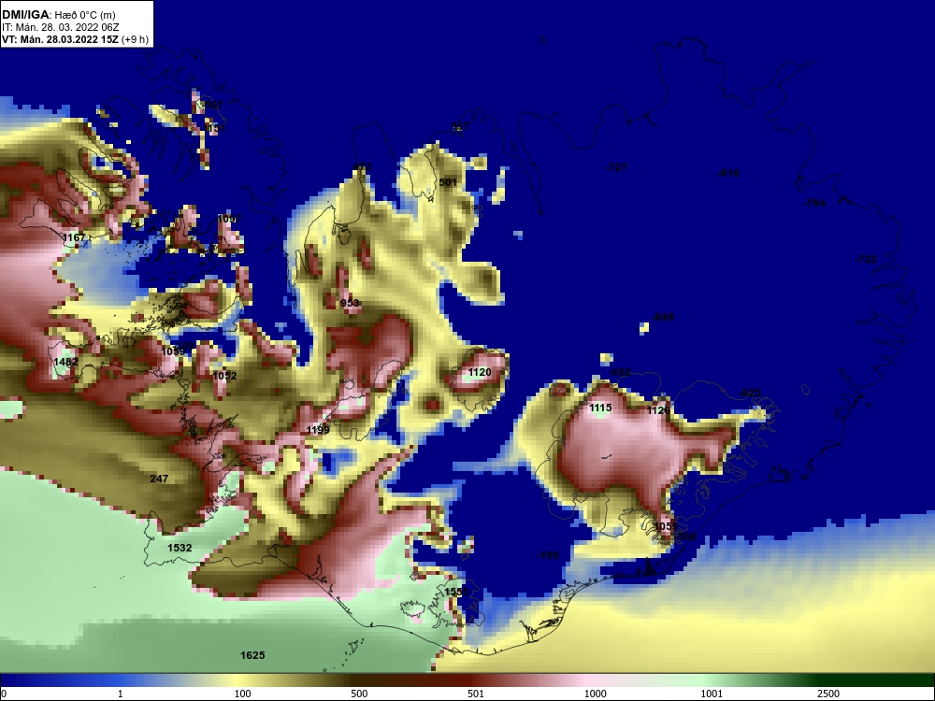
Task: Click the map value 1115
Action: pyautogui.click(x=600, y=408)
